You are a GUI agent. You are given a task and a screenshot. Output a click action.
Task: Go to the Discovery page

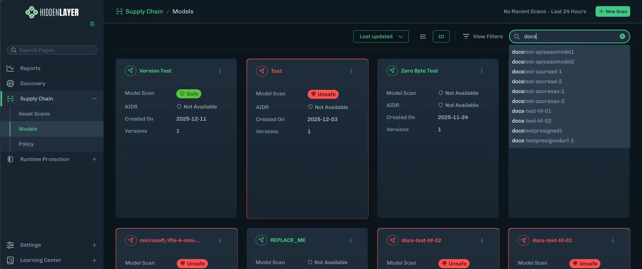[x=33, y=84]
